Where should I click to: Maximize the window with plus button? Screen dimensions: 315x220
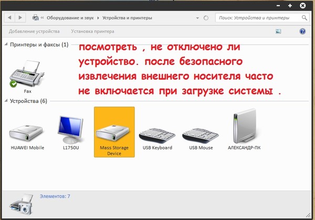(x=290, y=6)
